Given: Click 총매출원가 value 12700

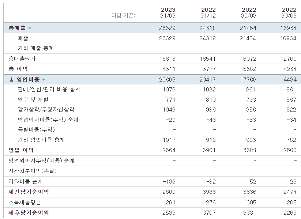Looking at the screenshot, I should [289, 59].
